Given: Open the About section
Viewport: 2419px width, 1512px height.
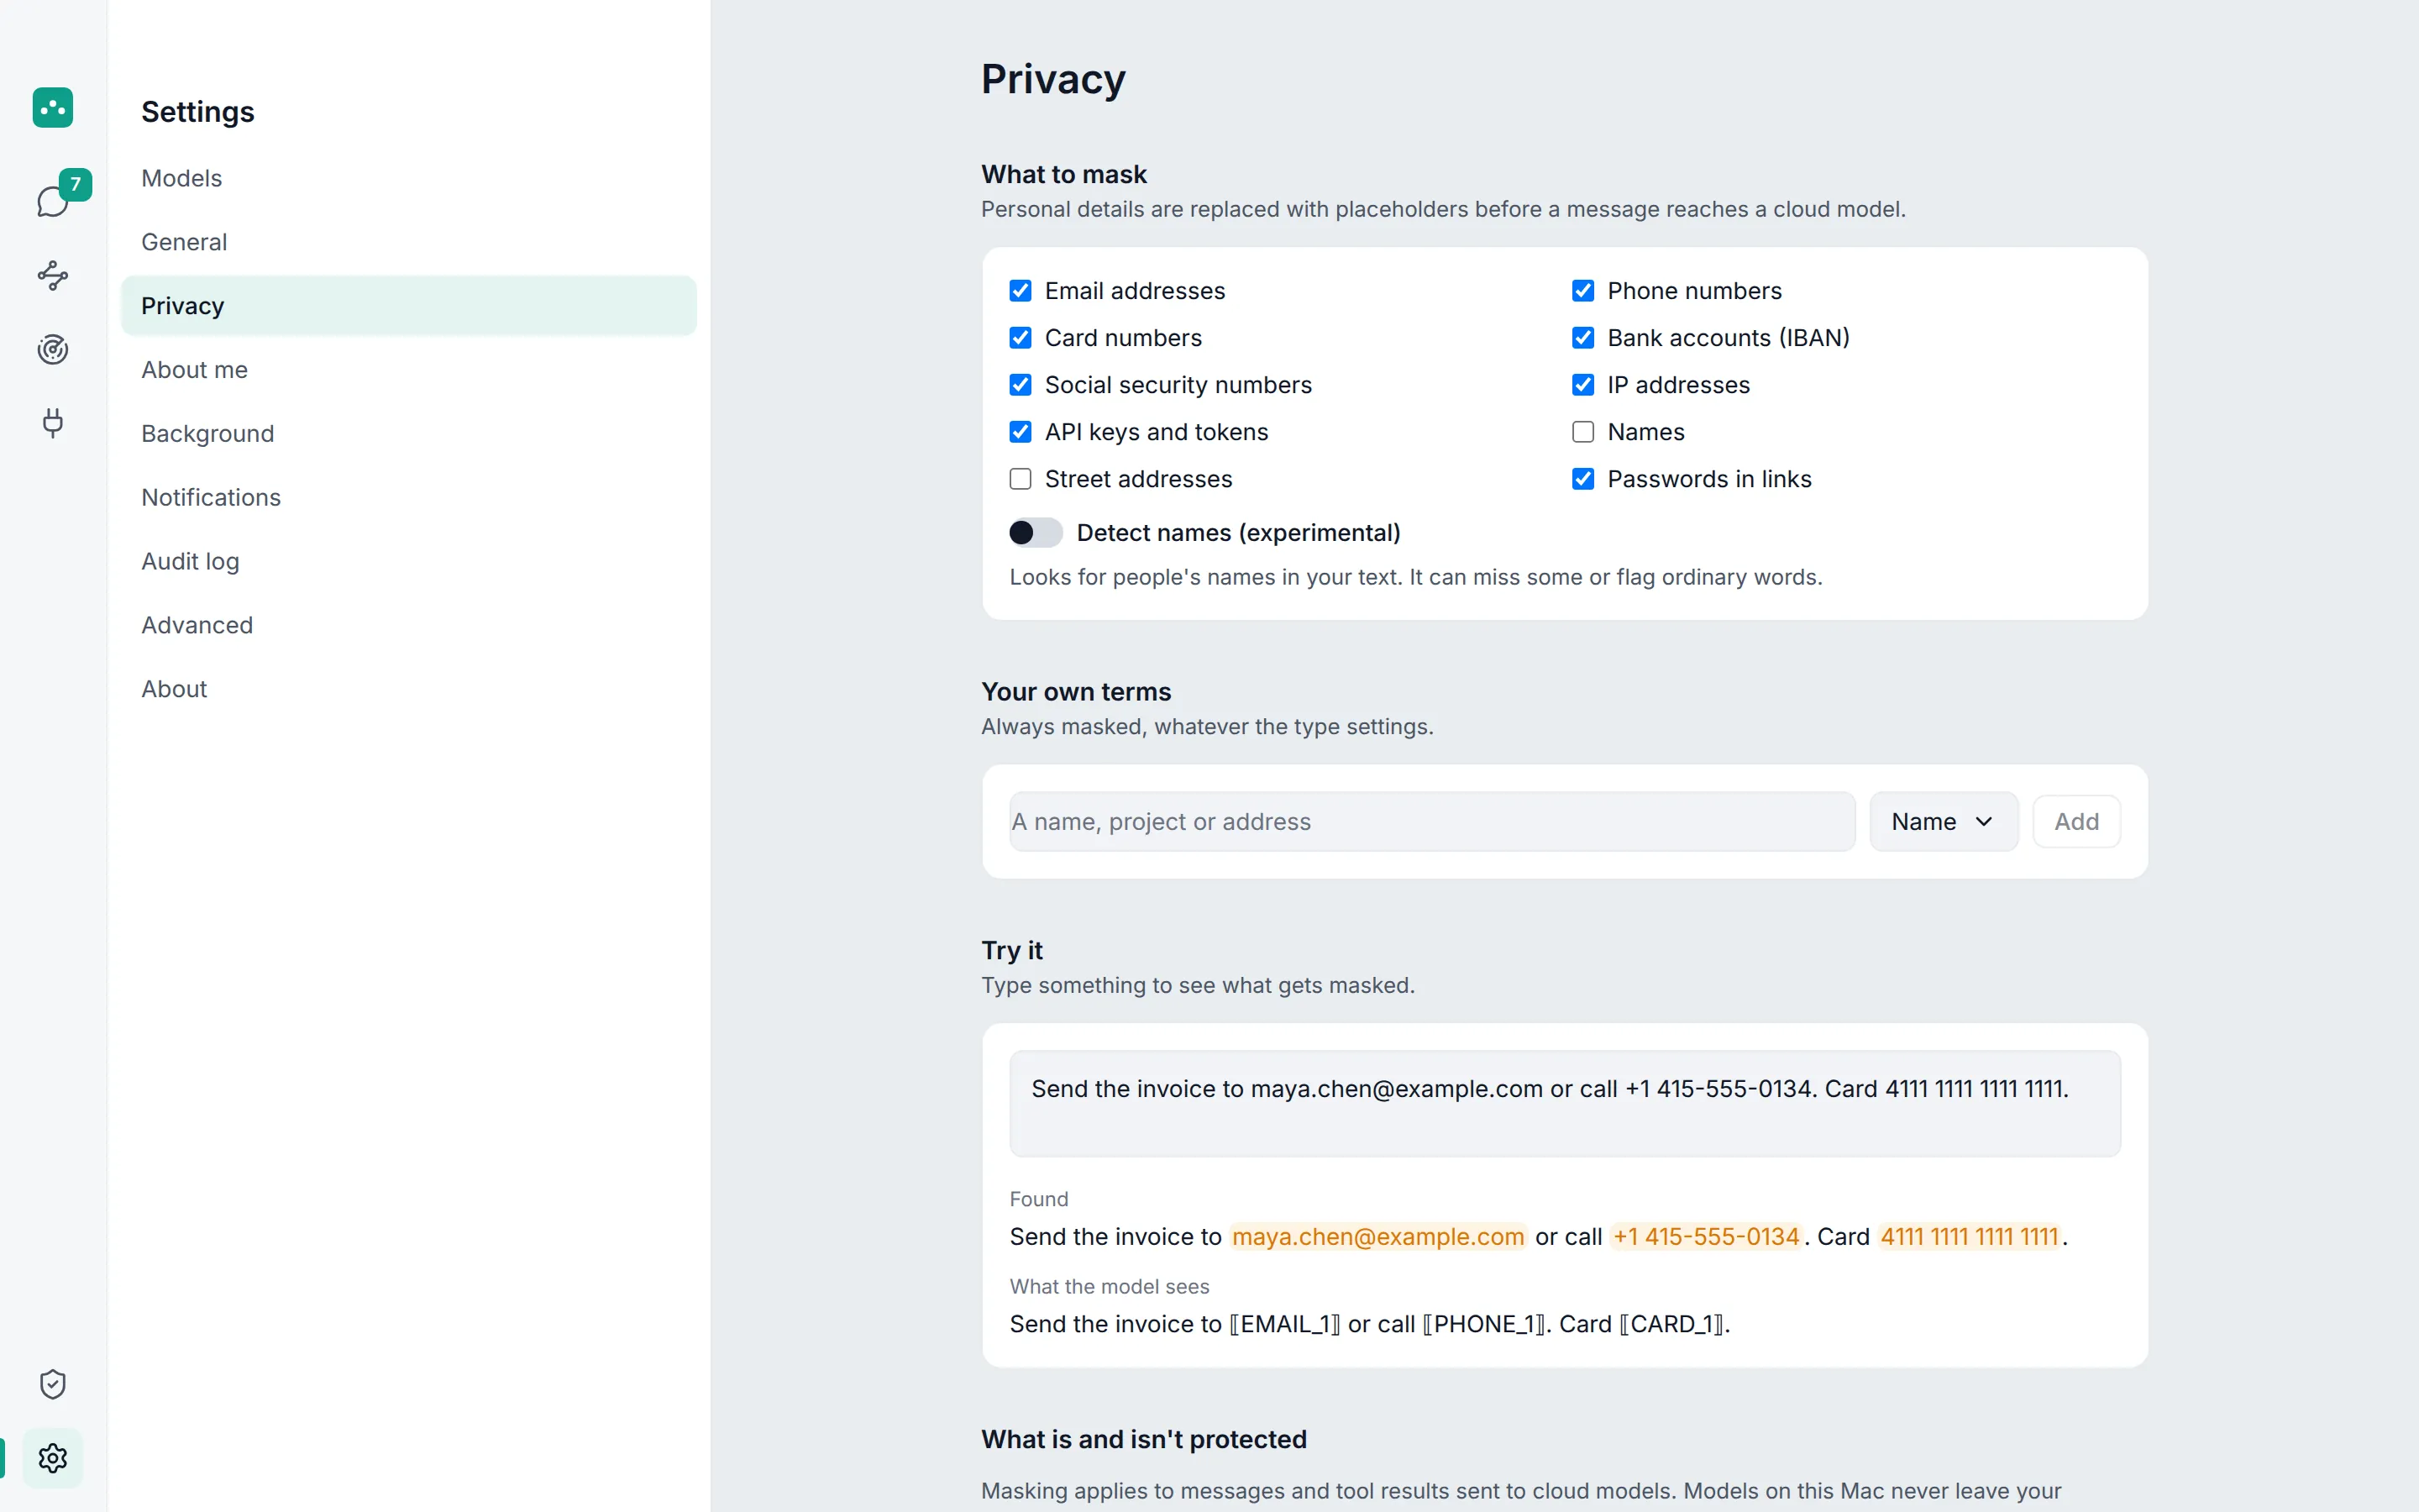Looking at the screenshot, I should (x=409, y=690).
